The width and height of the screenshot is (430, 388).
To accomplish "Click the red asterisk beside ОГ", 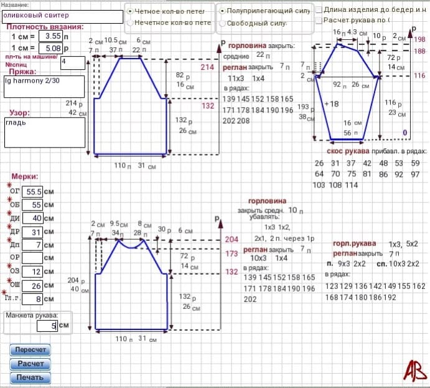I will coord(9,186).
